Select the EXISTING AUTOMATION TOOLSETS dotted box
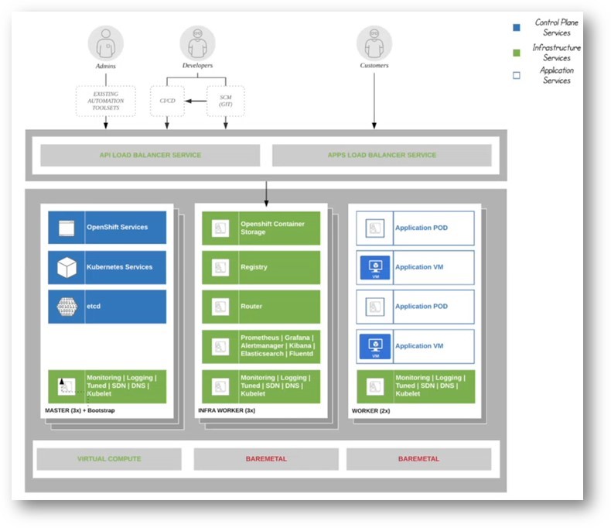 tap(106, 101)
